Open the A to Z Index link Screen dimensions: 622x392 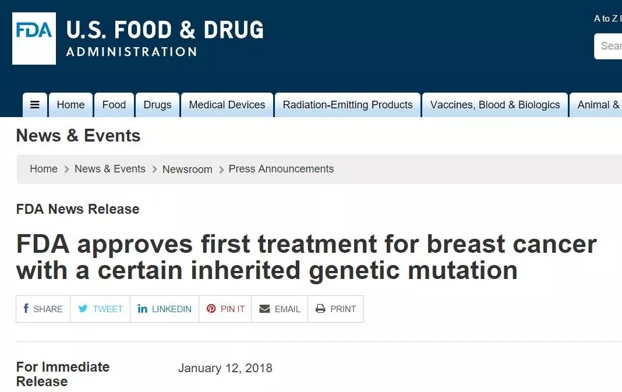click(x=607, y=19)
